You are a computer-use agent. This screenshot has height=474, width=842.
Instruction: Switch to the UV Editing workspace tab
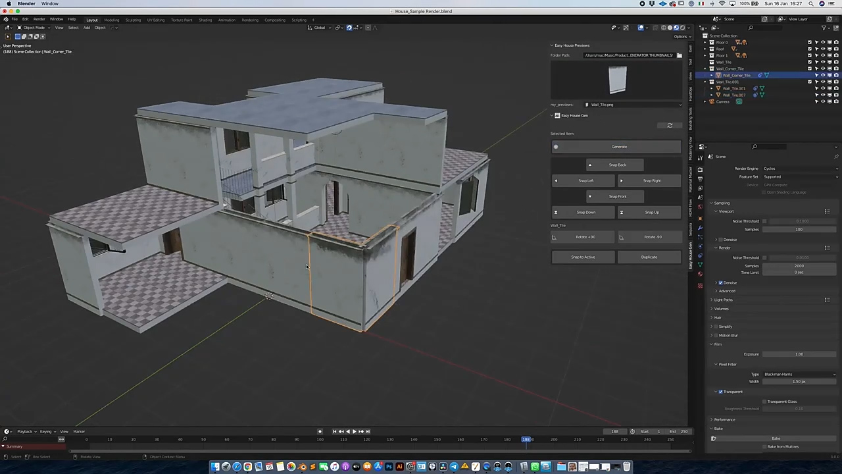tap(156, 20)
